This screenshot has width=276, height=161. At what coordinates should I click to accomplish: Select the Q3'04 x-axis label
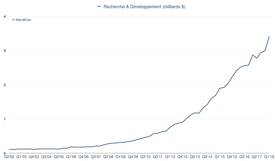pos(46,157)
